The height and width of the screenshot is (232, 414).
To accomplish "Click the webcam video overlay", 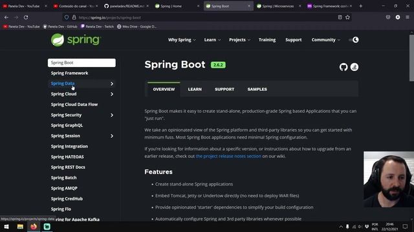I will [x=389, y=179].
